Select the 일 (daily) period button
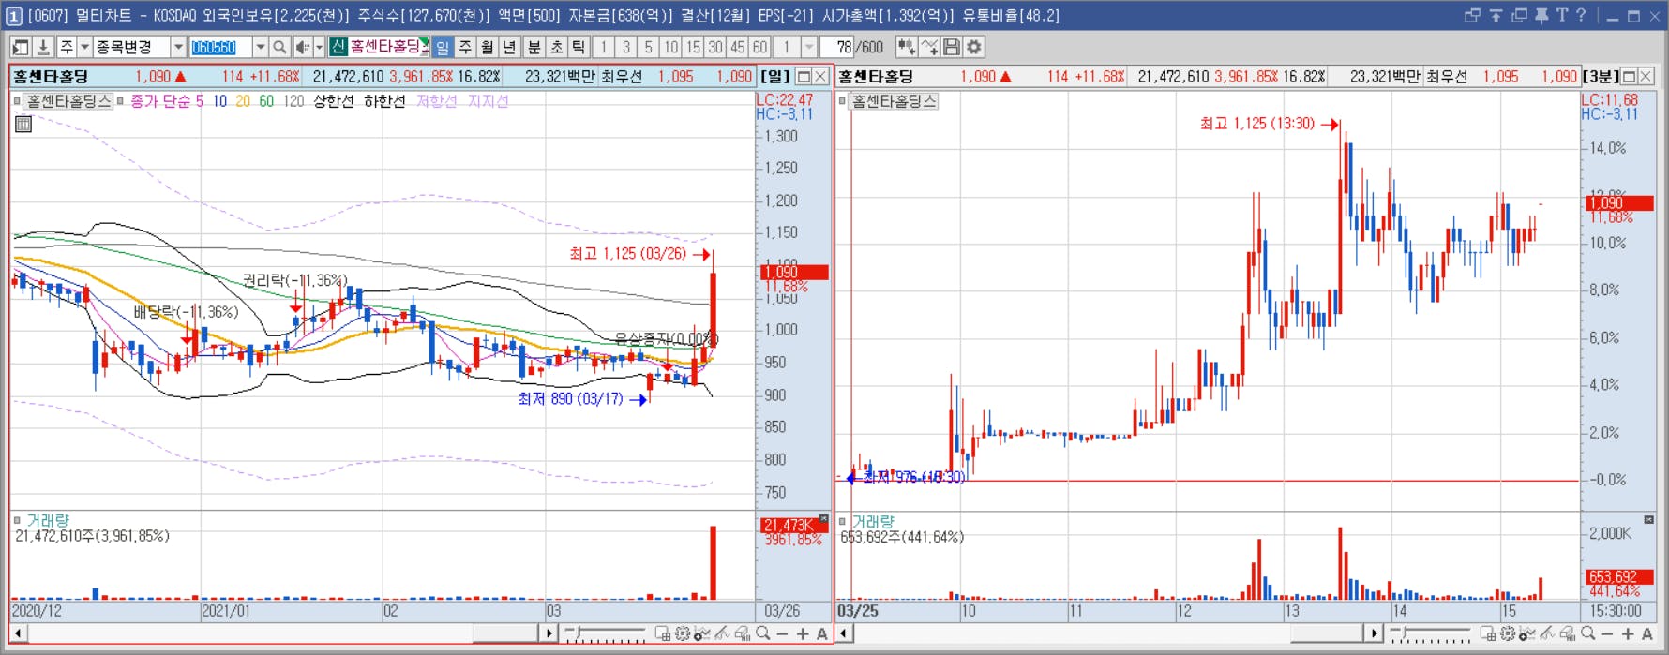The width and height of the screenshot is (1669, 655). [x=443, y=47]
